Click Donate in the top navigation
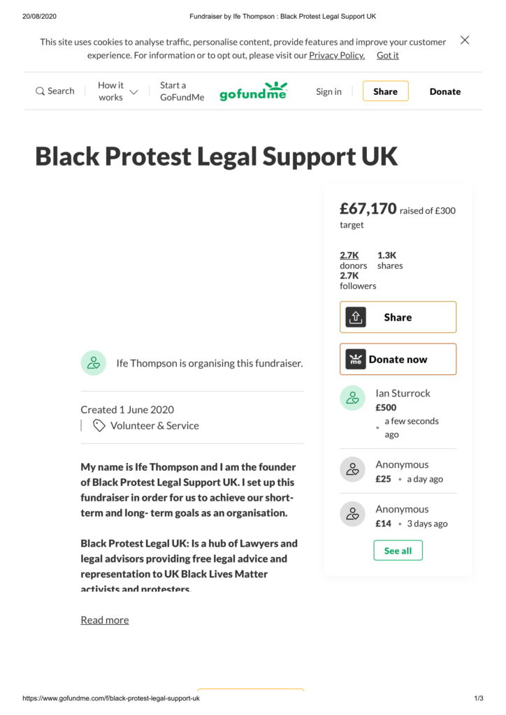The height and width of the screenshot is (715, 506). click(x=445, y=91)
